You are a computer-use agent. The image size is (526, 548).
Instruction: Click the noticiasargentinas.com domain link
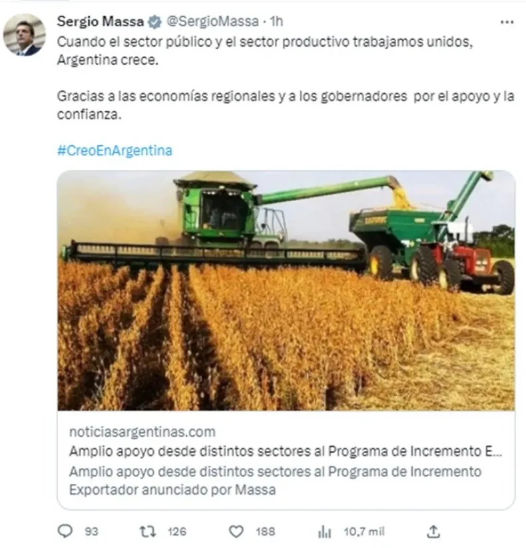coord(142,432)
